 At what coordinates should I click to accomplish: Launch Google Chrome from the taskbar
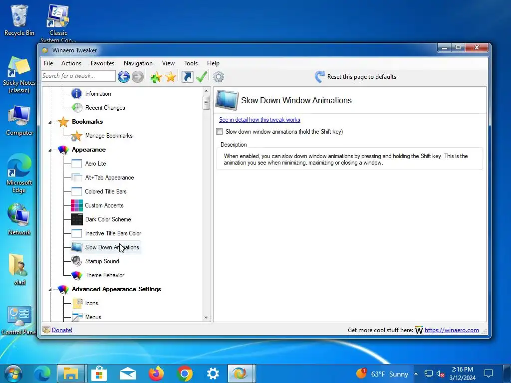coord(185,374)
